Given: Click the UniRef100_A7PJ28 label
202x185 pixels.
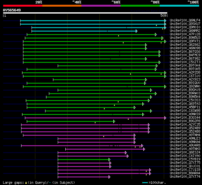Looking at the screenshot, I should [x=185, y=34].
